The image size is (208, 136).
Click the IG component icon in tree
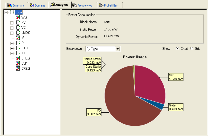click(18, 38)
